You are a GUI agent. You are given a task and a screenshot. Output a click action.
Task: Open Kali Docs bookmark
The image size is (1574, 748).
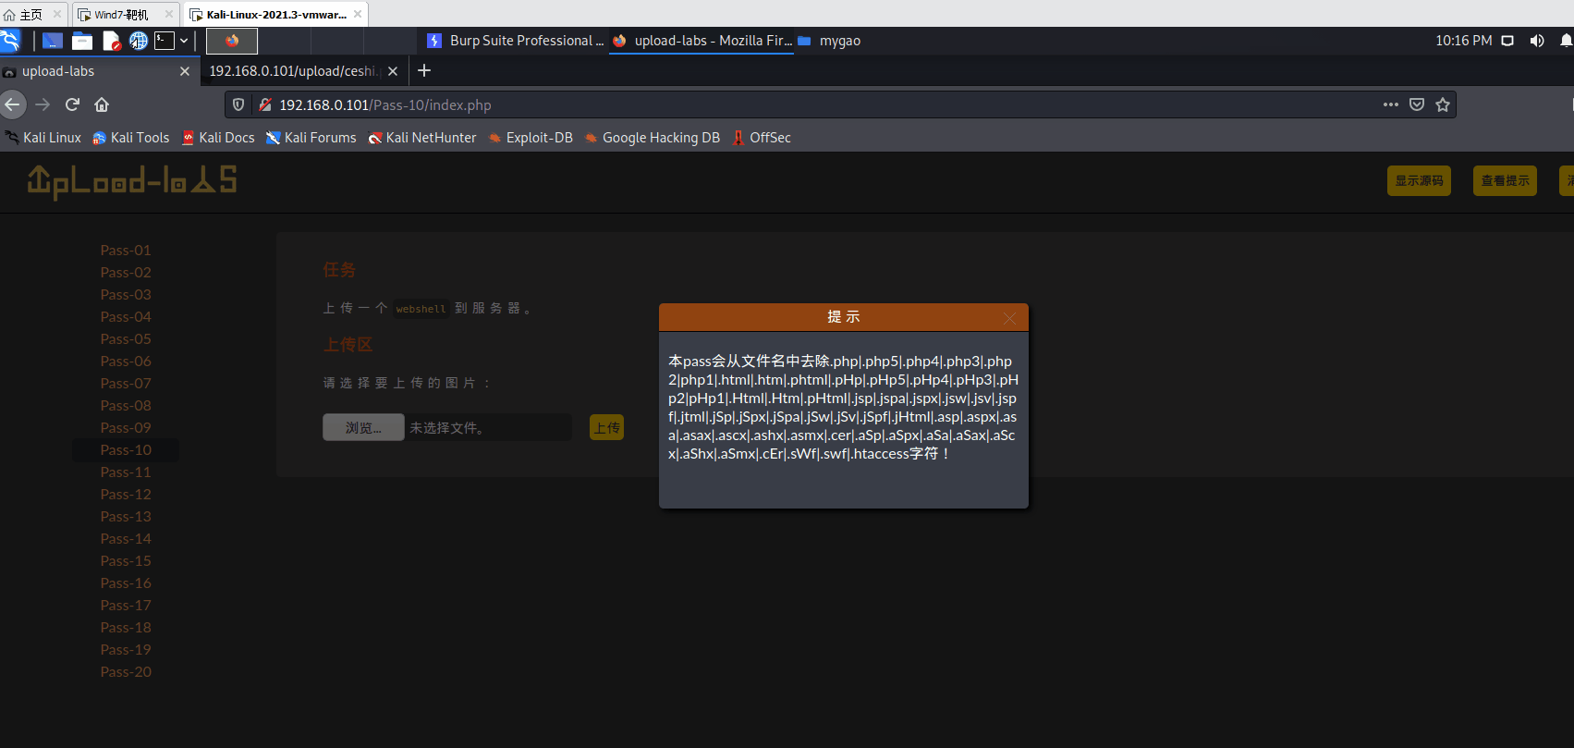(x=218, y=138)
